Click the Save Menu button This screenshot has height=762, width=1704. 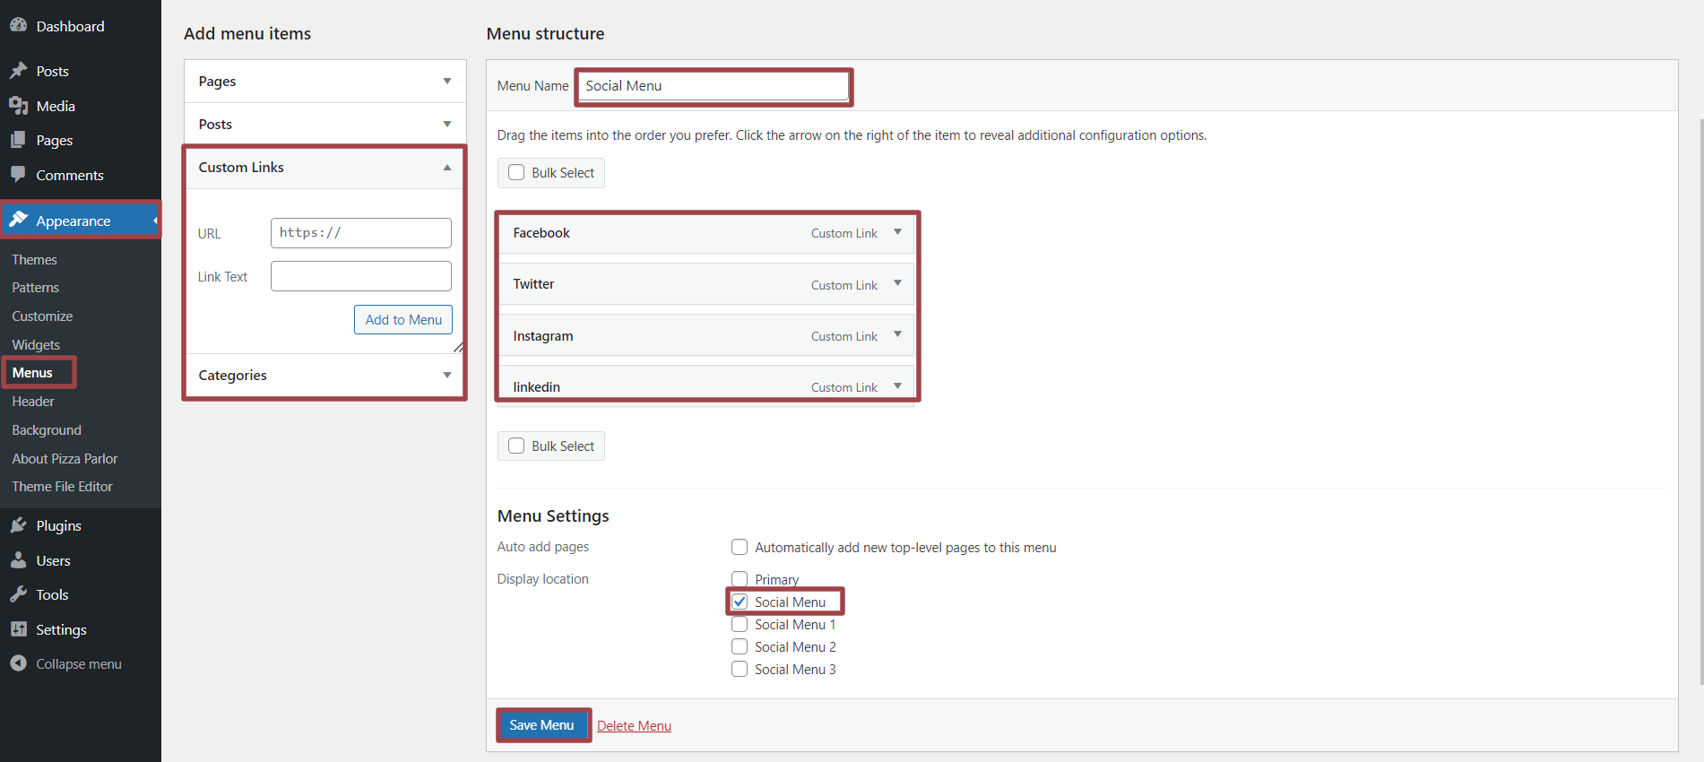pyautogui.click(x=541, y=725)
